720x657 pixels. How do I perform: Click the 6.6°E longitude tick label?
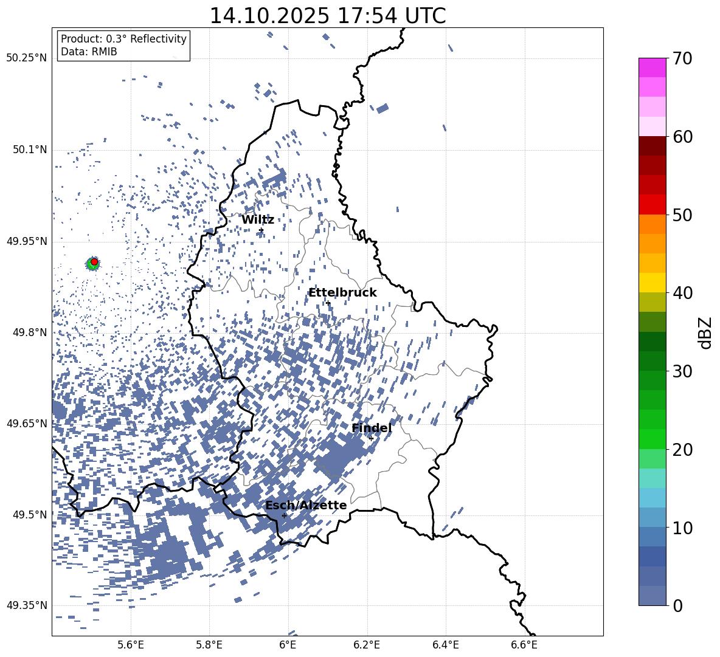524,644
